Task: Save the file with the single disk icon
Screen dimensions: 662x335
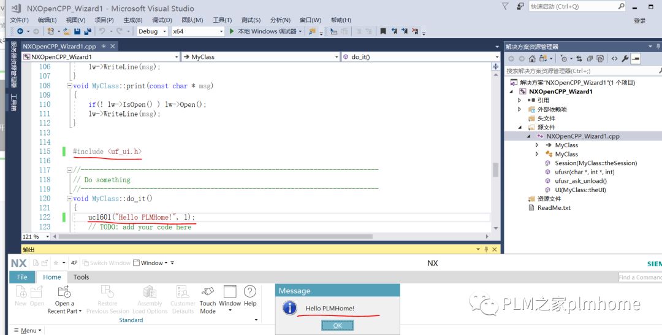Action: point(77,31)
